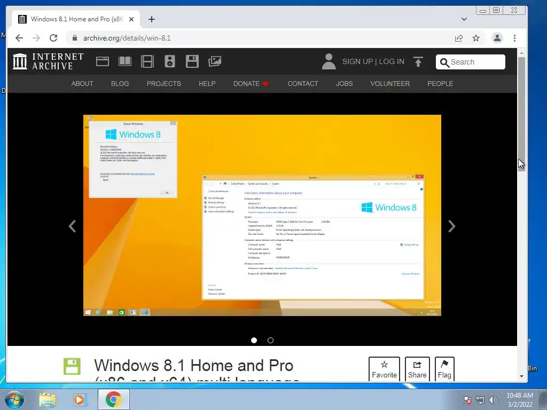Click the share page icon in address bar
The height and width of the screenshot is (410, 547).
459,38
